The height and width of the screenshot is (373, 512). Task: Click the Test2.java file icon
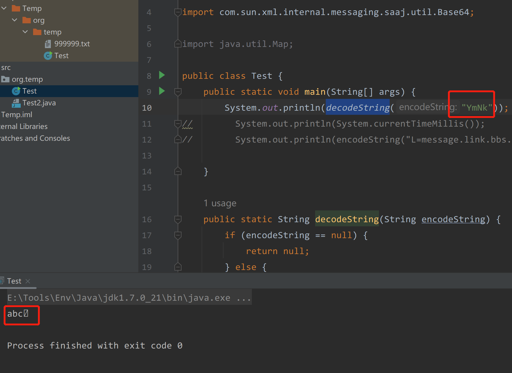pos(16,103)
